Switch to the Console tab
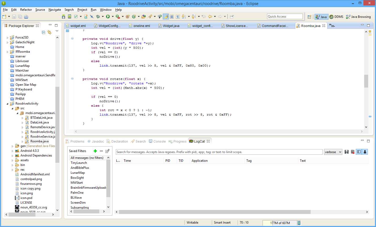The width and height of the screenshot is (376, 227). click(157, 142)
